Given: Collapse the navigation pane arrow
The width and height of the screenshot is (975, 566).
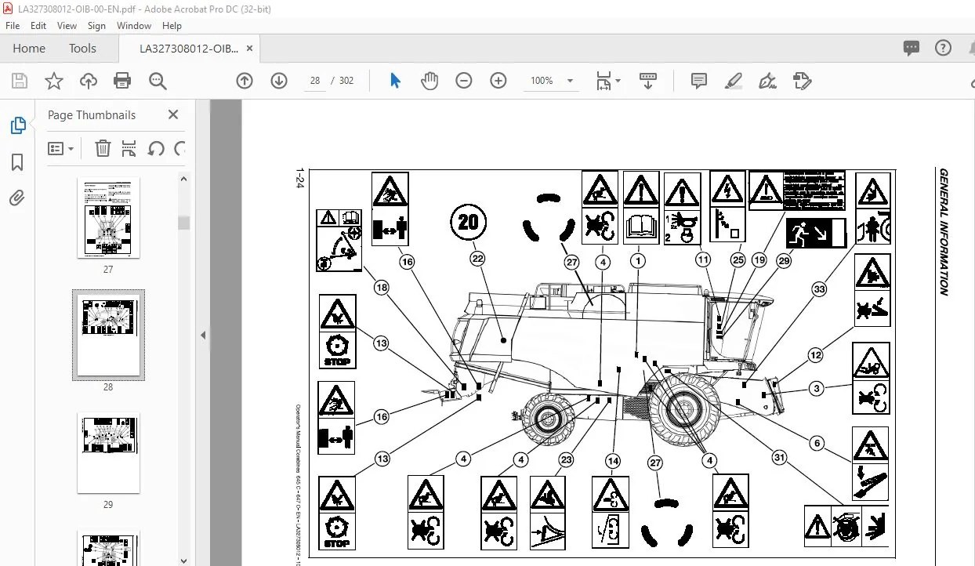Looking at the screenshot, I should click(202, 335).
